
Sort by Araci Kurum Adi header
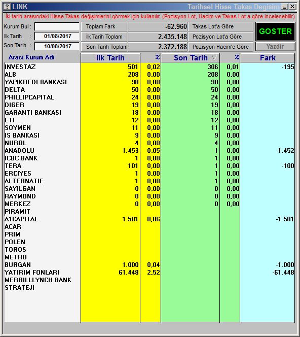pyautogui.click(x=31, y=57)
